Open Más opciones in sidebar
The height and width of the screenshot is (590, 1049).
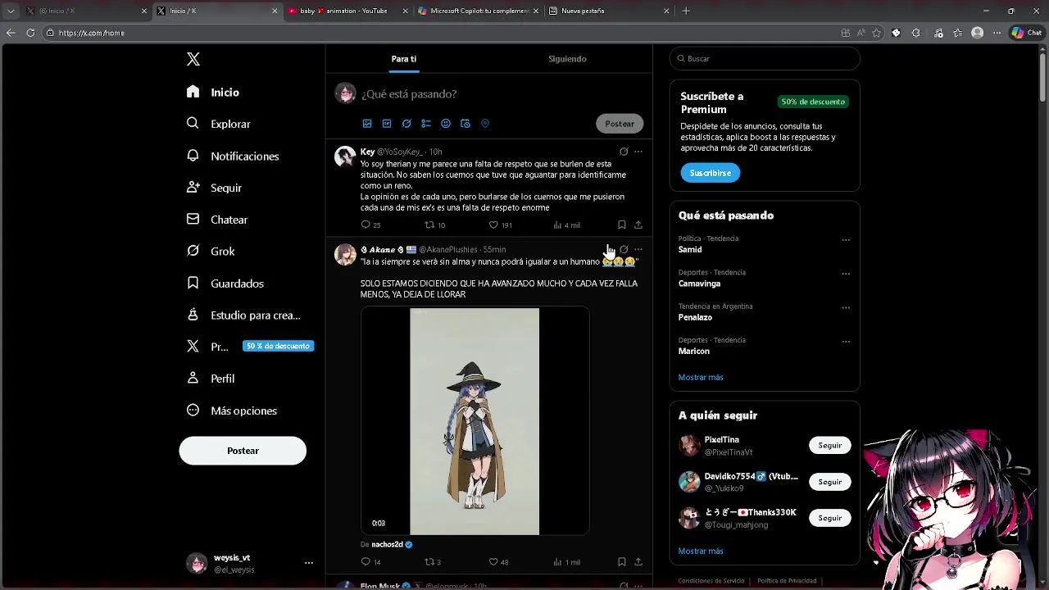(232, 411)
